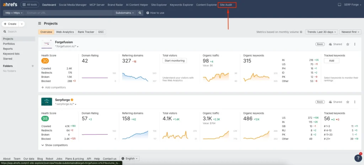Screen dimensions: 364x165
Task: Click the ahrefs logo
Action: tap(10, 5)
